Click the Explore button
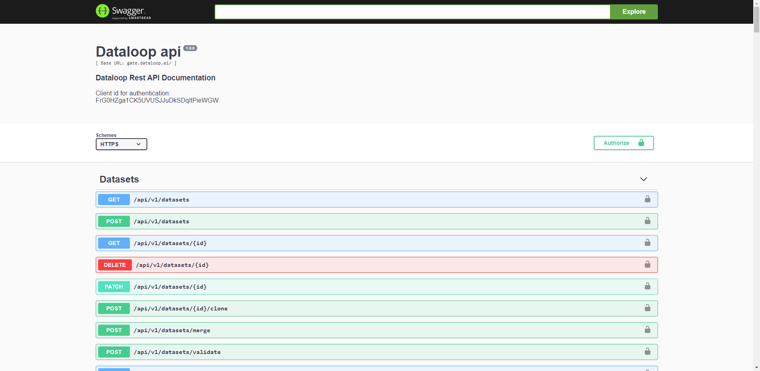 click(x=634, y=11)
